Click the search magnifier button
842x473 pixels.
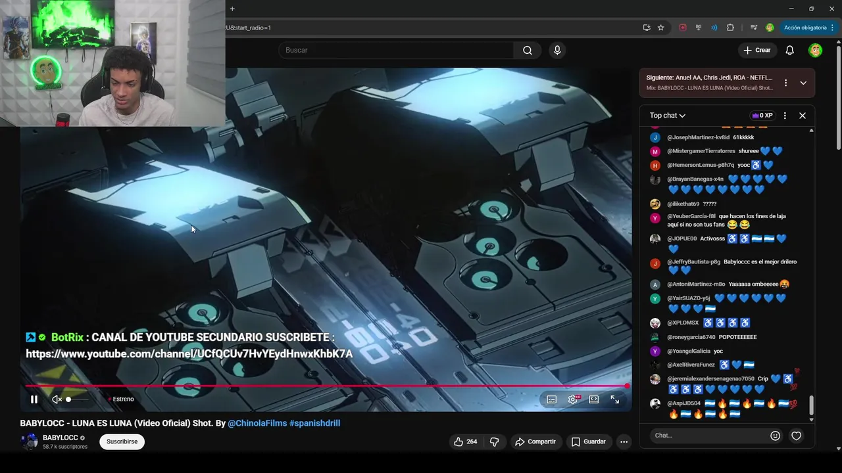click(x=528, y=50)
